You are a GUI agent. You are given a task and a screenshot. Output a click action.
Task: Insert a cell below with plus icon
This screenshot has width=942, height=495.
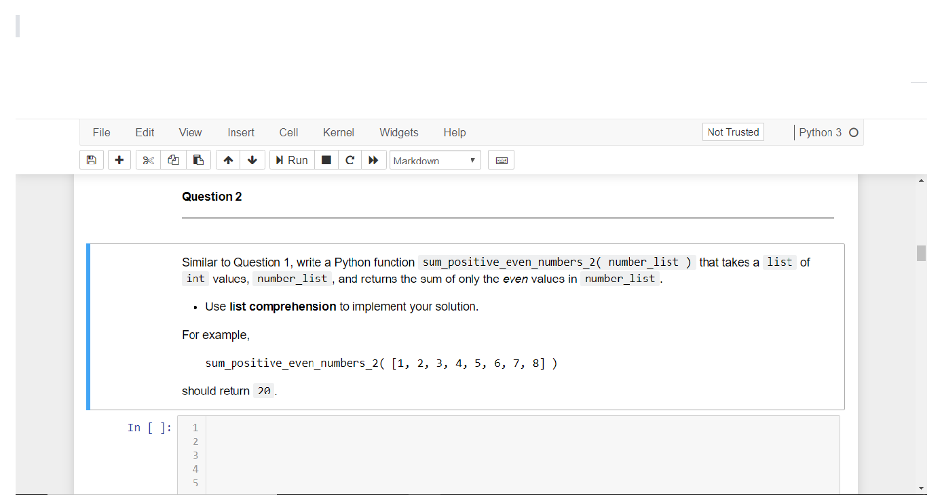tap(119, 160)
